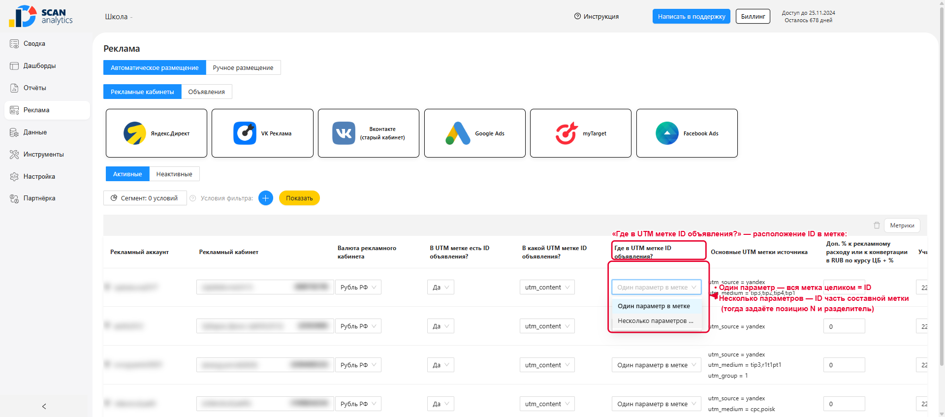Click the Доступ до 25.11.2024 text

pyautogui.click(x=809, y=13)
